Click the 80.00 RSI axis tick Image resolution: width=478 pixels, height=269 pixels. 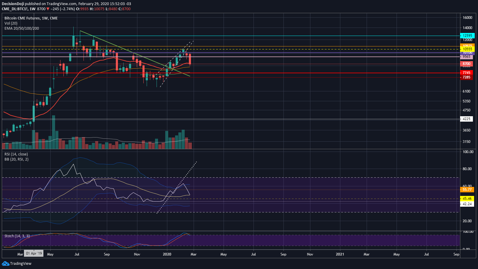pos(467,169)
